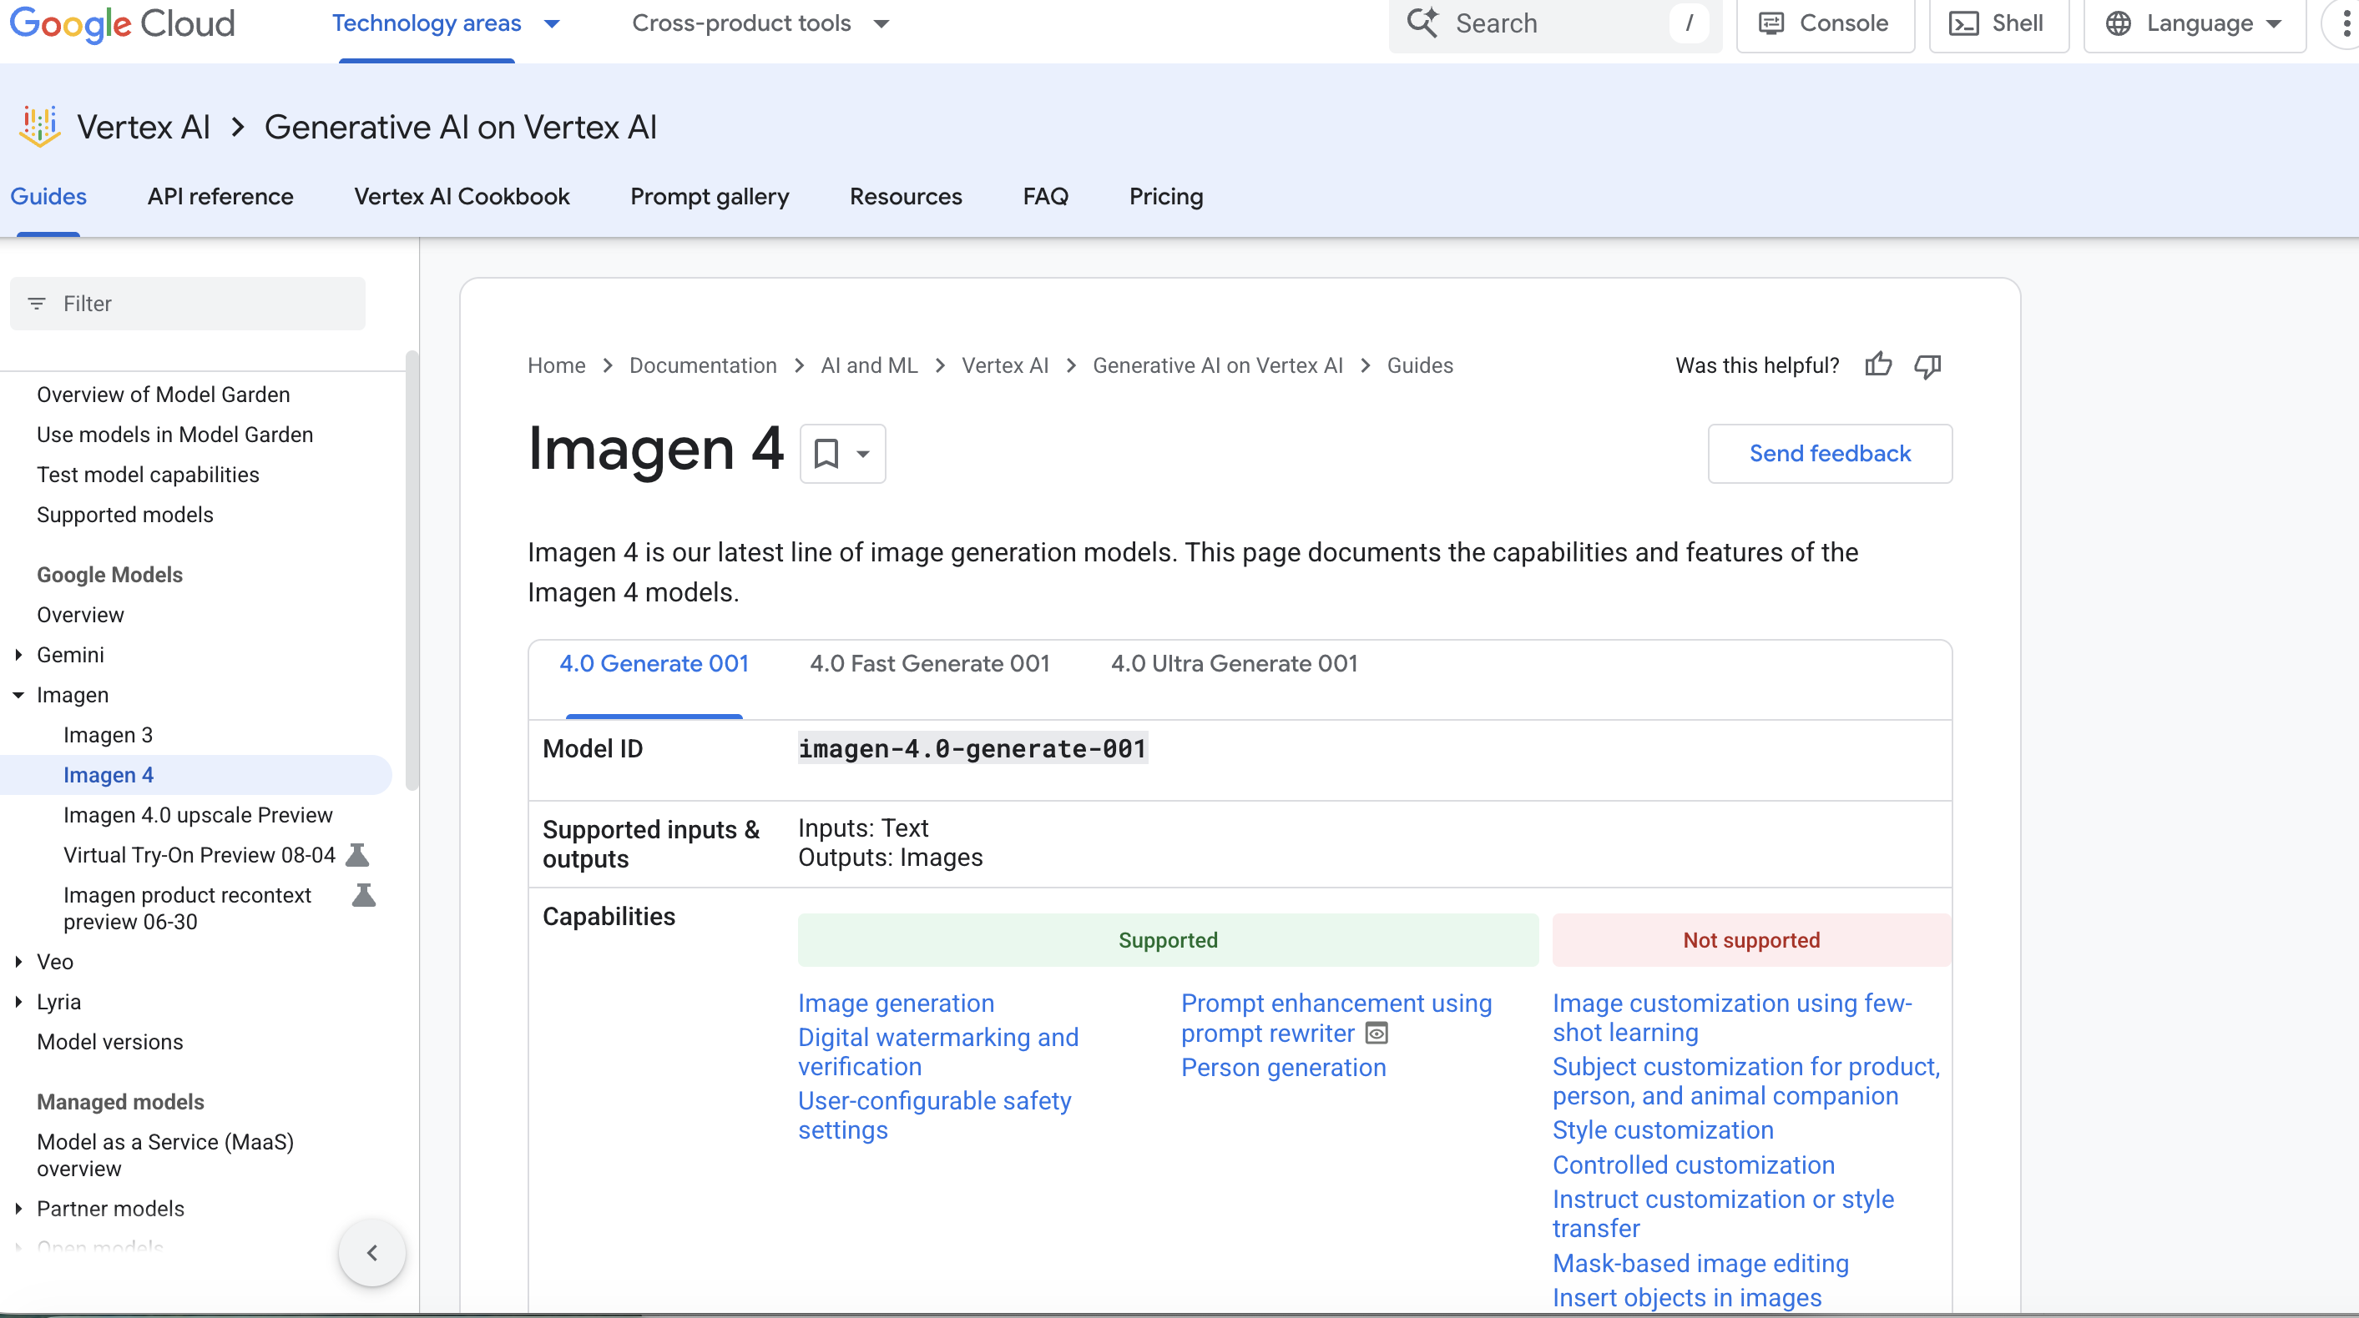Click the Vertex AI logo icon
The height and width of the screenshot is (1318, 2359).
39,126
